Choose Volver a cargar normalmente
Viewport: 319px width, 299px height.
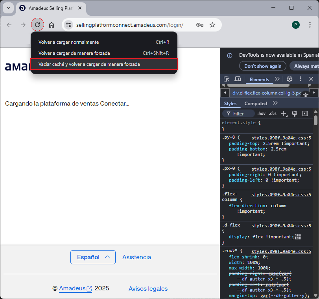coord(104,42)
